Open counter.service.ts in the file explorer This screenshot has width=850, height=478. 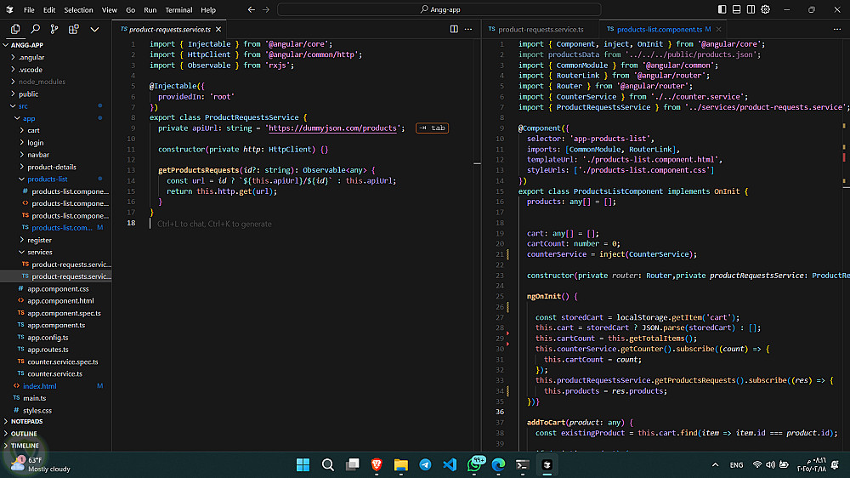54,373
